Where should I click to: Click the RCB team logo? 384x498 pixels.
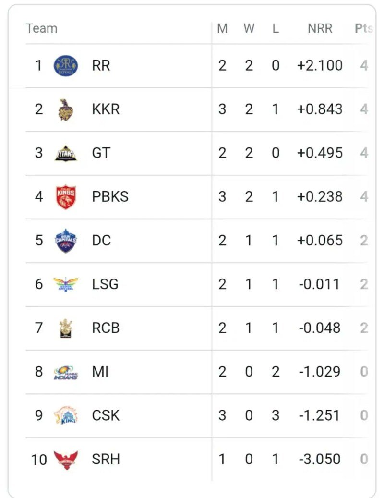[66, 328]
